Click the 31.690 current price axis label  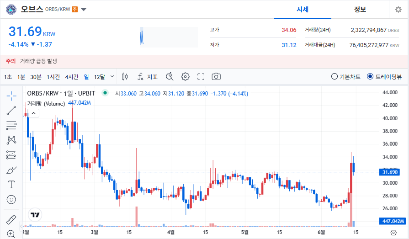tap(389, 172)
